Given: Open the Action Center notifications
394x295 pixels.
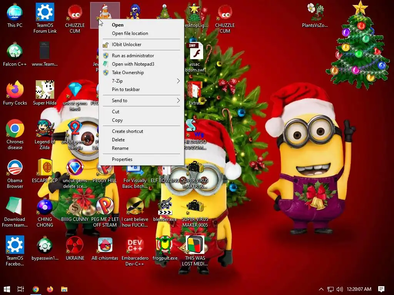Looking at the screenshot, I should coord(381,289).
